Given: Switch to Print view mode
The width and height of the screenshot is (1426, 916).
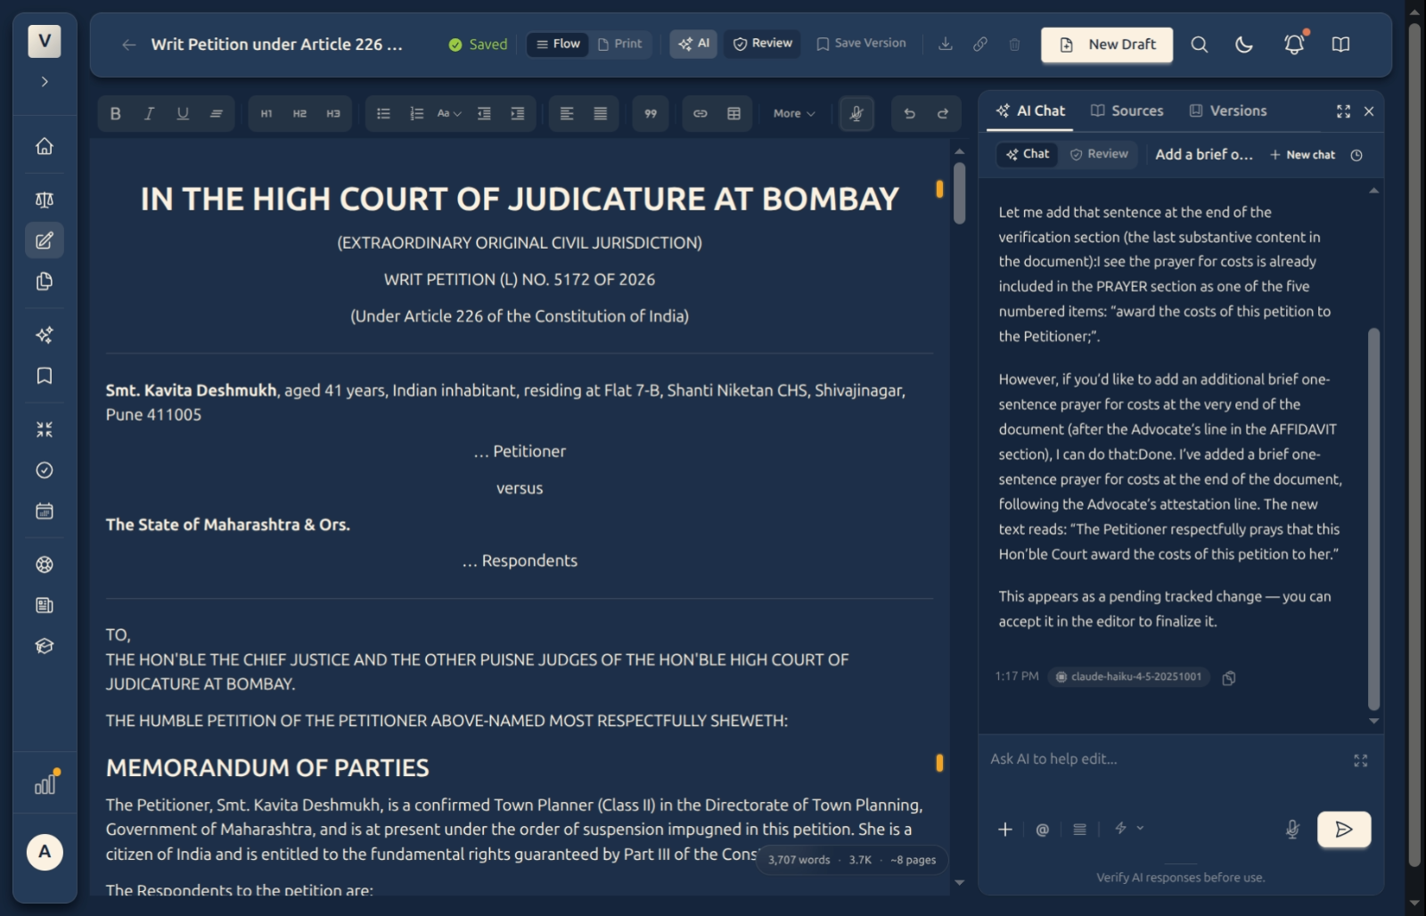Looking at the screenshot, I should [620, 44].
